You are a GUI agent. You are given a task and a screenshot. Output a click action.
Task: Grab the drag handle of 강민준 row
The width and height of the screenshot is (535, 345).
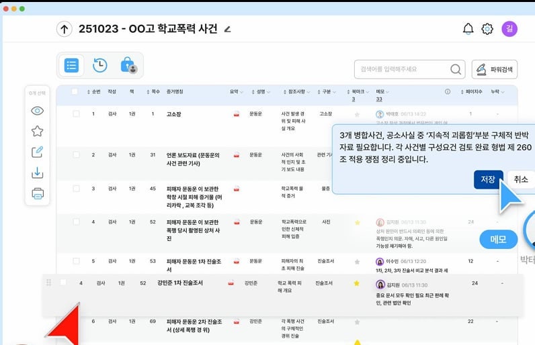coord(49,283)
